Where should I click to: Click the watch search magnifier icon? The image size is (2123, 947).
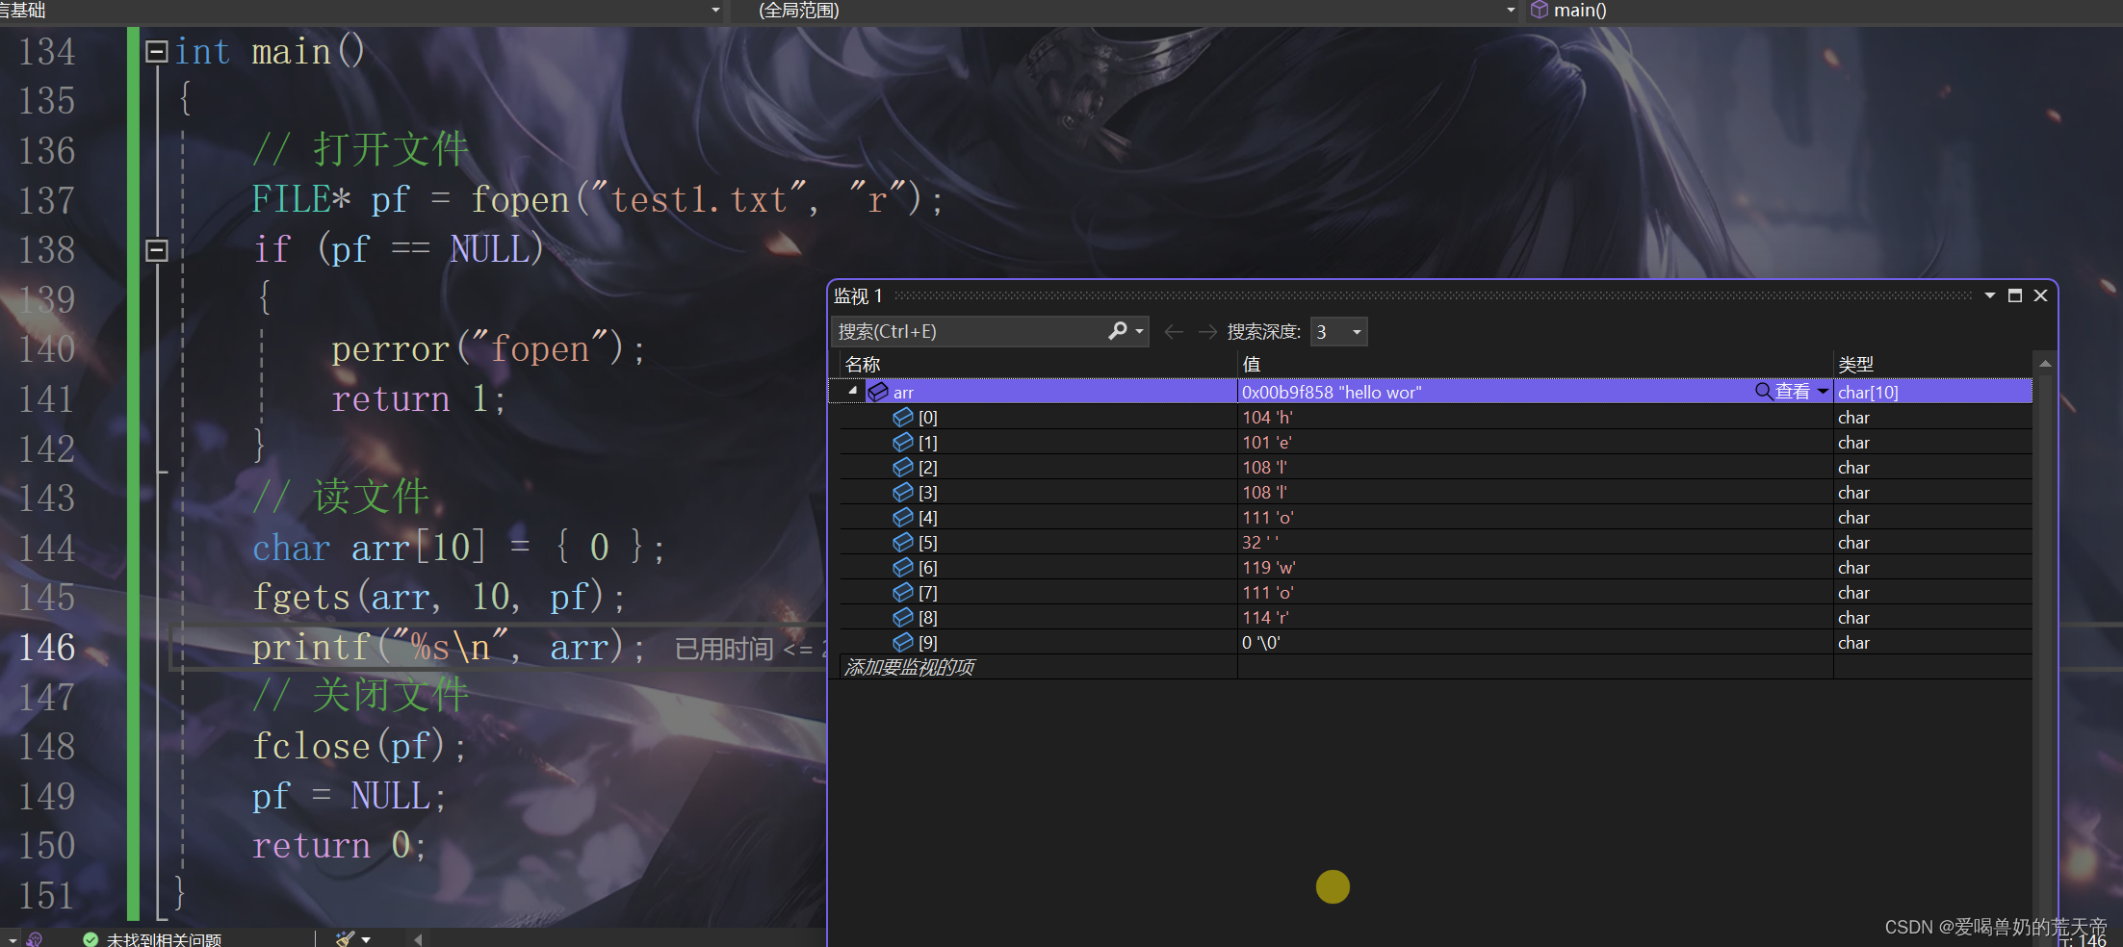pos(1117,331)
